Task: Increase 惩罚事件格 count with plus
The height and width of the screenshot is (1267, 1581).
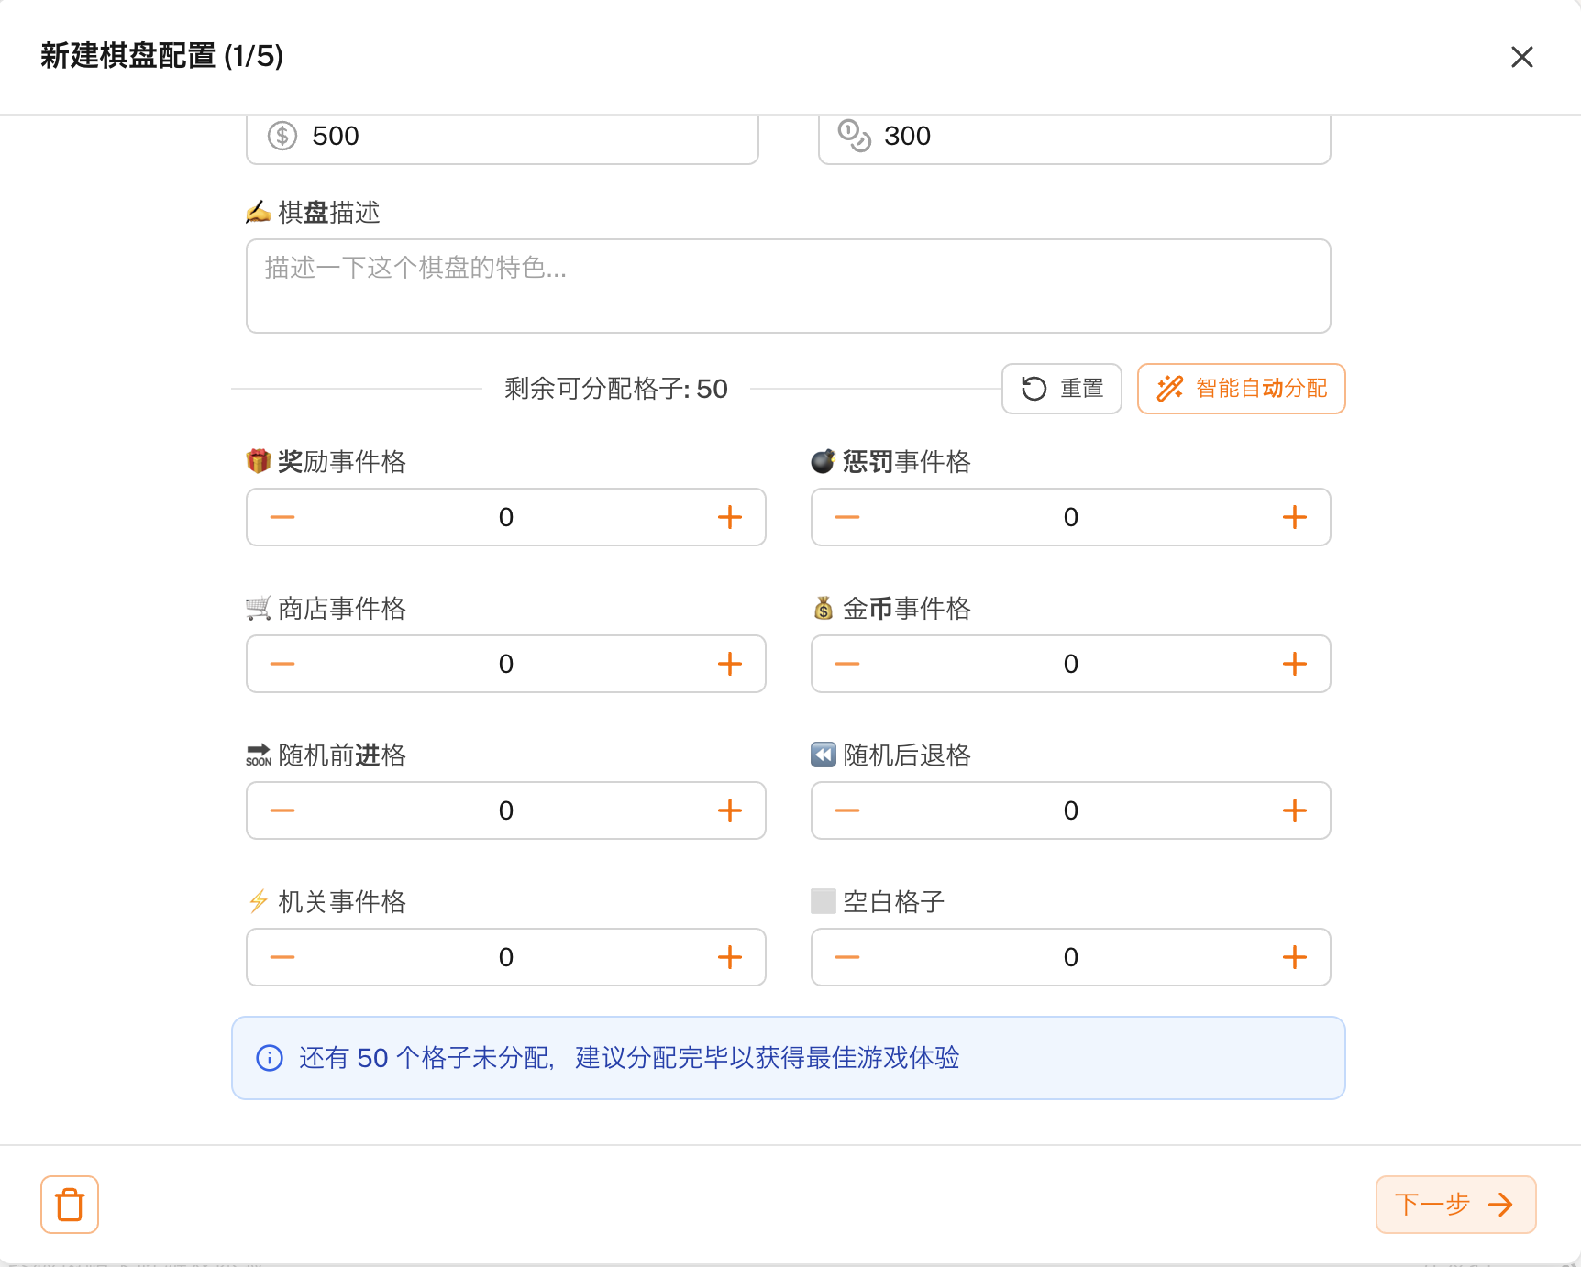Action: (x=1294, y=517)
